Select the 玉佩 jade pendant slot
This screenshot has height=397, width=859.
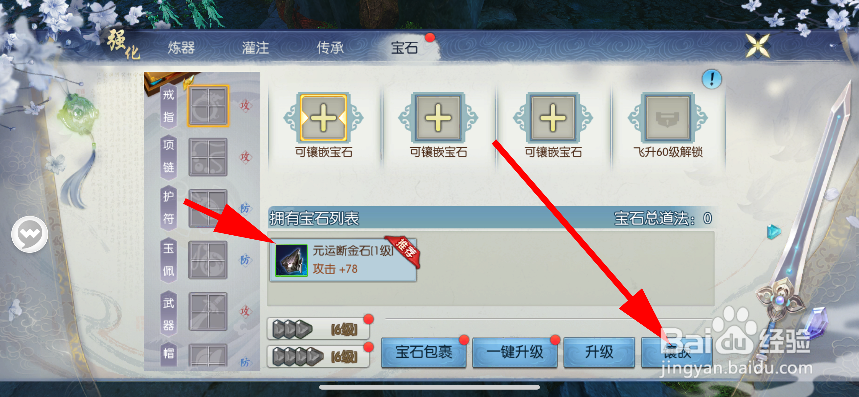[208, 260]
